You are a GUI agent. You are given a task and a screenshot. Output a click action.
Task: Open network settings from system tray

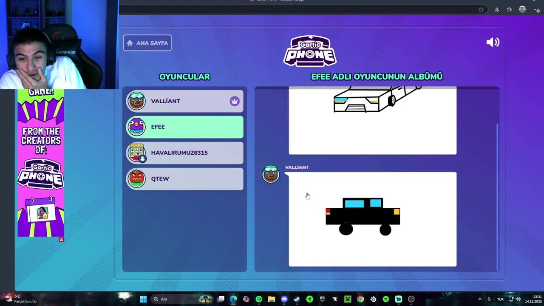(511, 299)
